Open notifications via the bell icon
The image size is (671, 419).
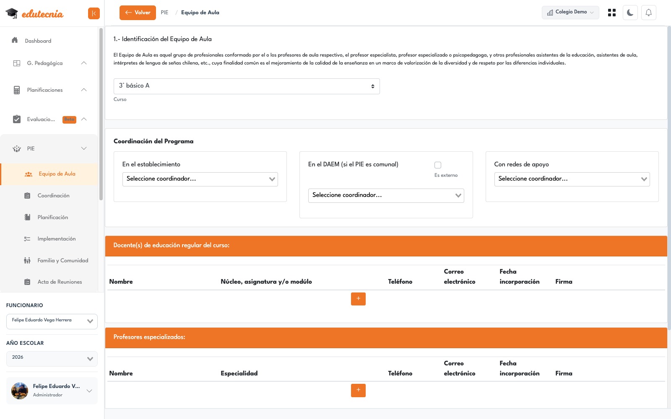pyautogui.click(x=648, y=13)
